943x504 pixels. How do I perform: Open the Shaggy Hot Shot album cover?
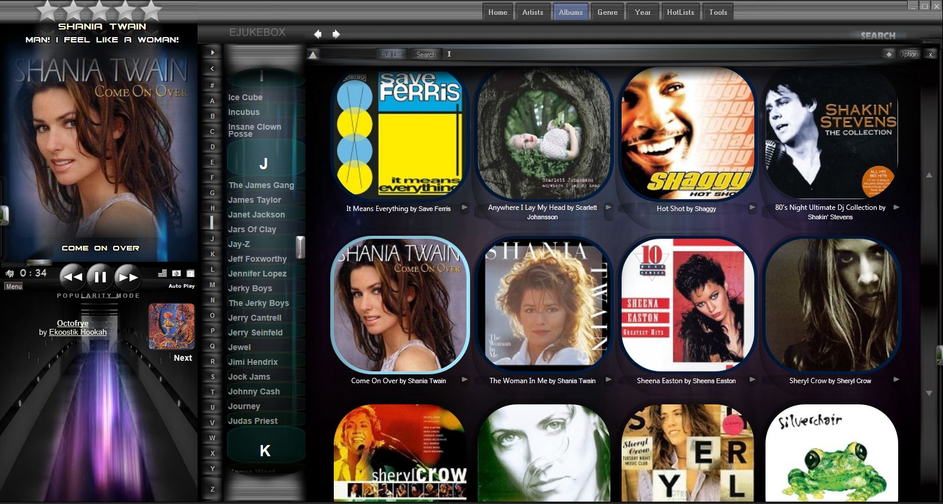[x=686, y=134]
